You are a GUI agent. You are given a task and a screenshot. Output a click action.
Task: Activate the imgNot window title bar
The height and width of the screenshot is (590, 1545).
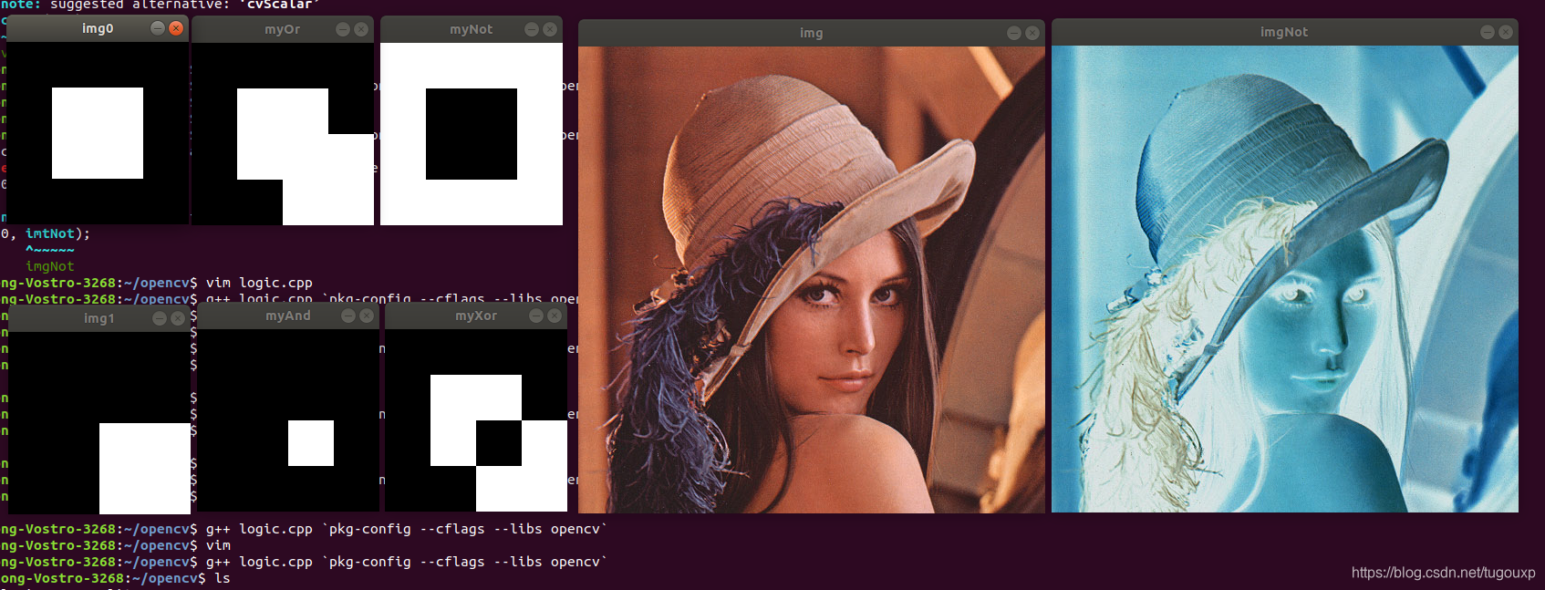tap(1284, 32)
